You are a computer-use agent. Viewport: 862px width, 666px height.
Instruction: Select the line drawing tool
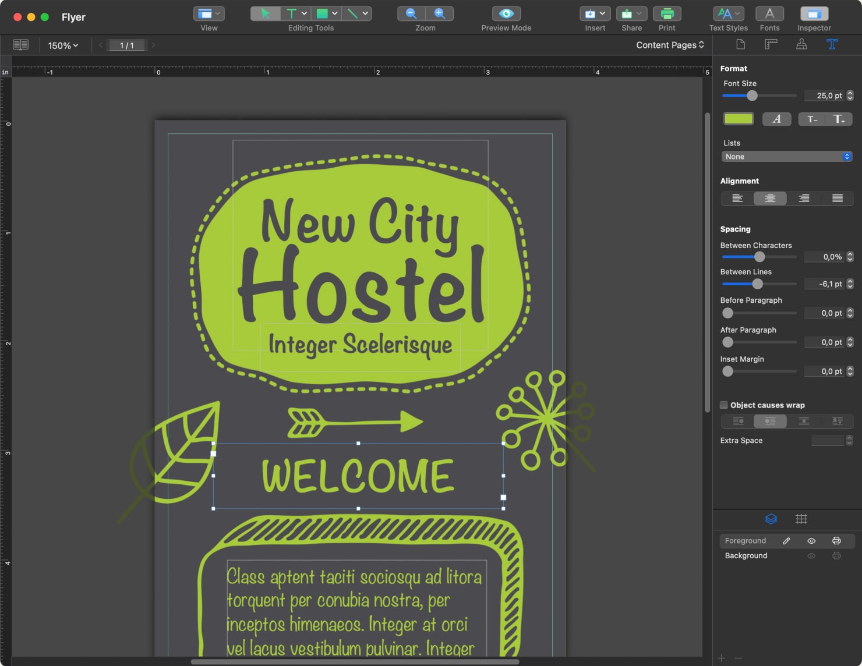coord(352,13)
